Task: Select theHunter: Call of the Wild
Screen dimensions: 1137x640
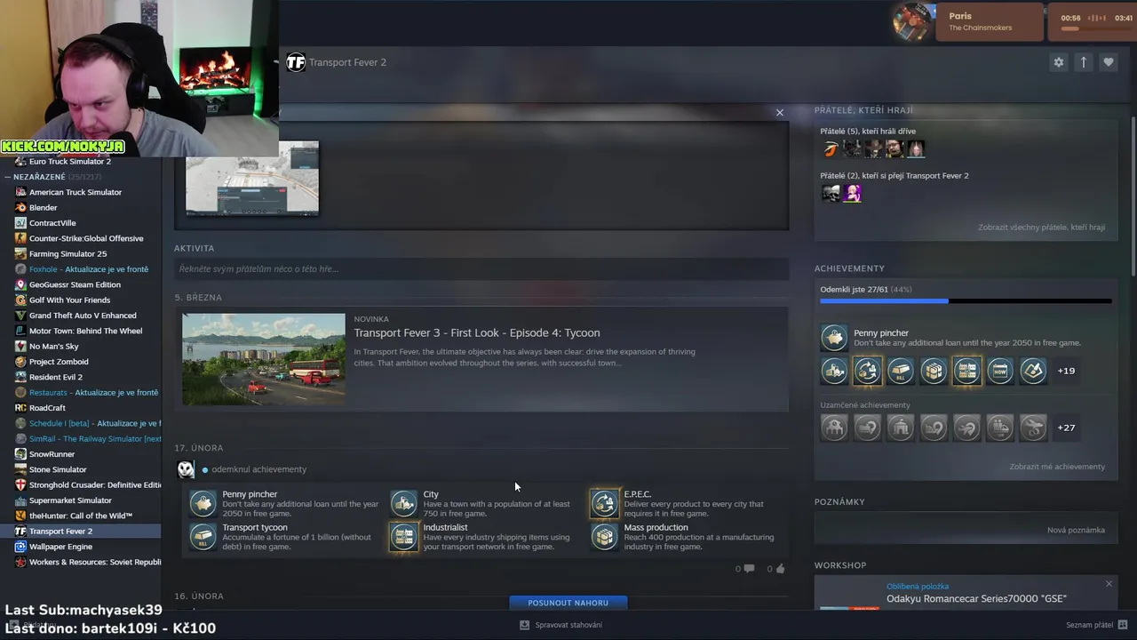Action: (x=80, y=516)
